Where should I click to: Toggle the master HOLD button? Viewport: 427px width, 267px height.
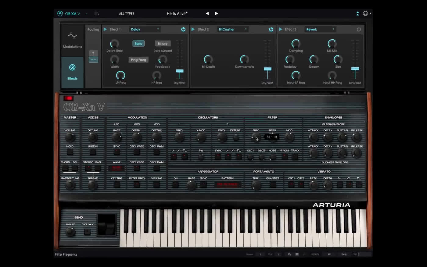point(70,151)
